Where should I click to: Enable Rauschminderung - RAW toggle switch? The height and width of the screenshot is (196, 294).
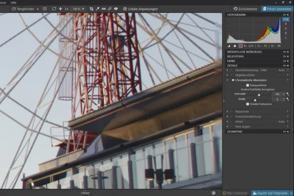pyautogui.click(x=232, y=70)
